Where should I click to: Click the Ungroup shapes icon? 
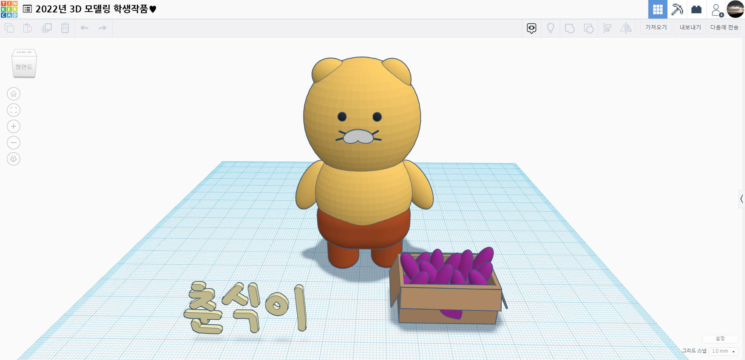tap(589, 28)
